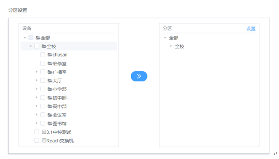Viewport: 279px width, 159px height.
Task: Select the 广播室 text label
Action: pyautogui.click(x=60, y=72)
